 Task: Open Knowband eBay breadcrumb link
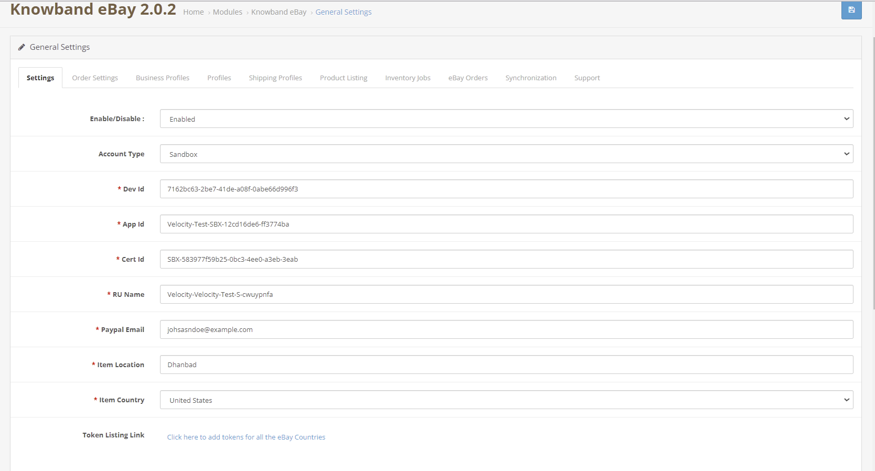point(279,12)
